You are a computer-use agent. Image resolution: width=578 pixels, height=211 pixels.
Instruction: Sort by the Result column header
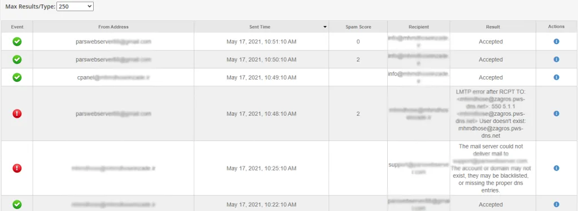pos(493,27)
